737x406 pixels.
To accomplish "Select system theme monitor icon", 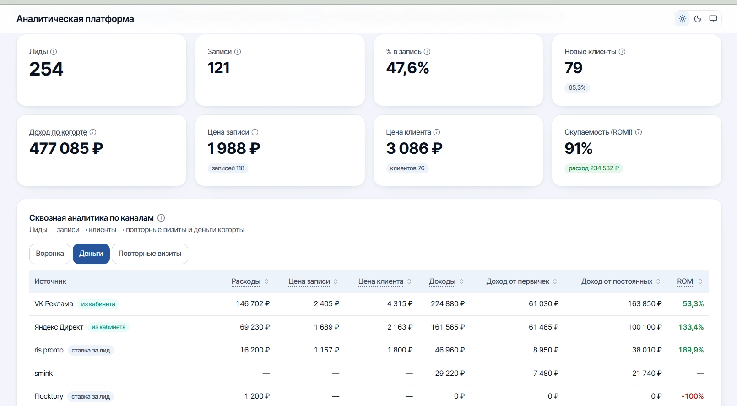I will [x=713, y=19].
